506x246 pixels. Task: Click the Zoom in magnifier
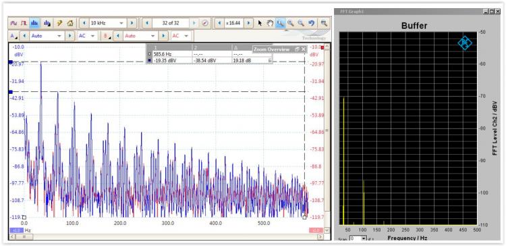pyautogui.click(x=290, y=23)
